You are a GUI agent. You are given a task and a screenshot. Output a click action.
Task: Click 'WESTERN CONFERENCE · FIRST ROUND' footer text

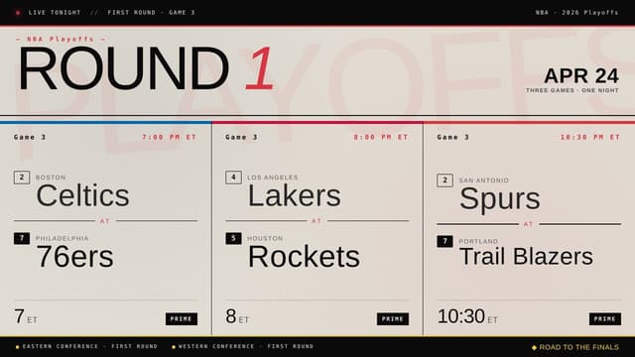[x=246, y=346]
